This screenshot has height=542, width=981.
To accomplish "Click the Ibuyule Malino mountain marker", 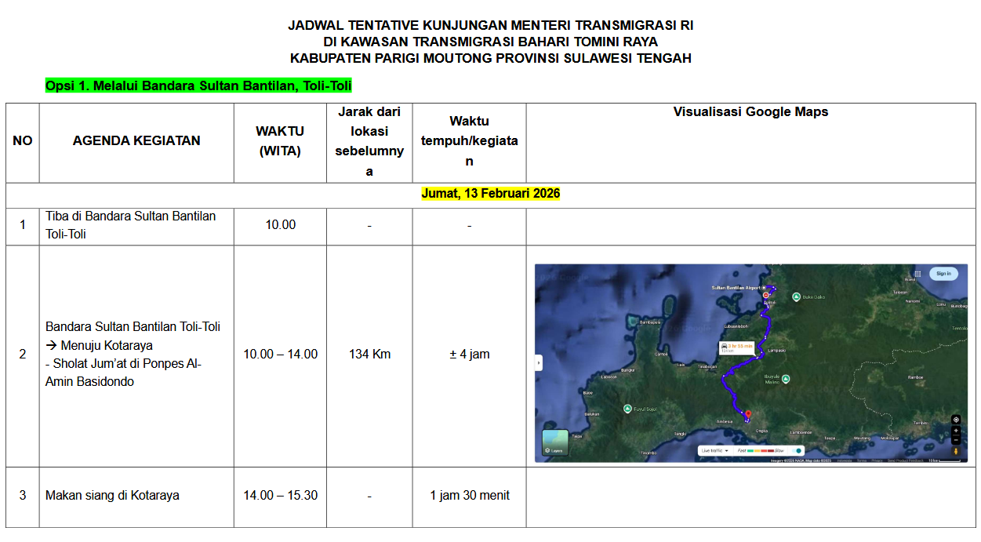I will point(787,379).
